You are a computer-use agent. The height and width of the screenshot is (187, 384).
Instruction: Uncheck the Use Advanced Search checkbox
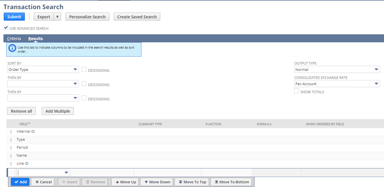pos(6,27)
